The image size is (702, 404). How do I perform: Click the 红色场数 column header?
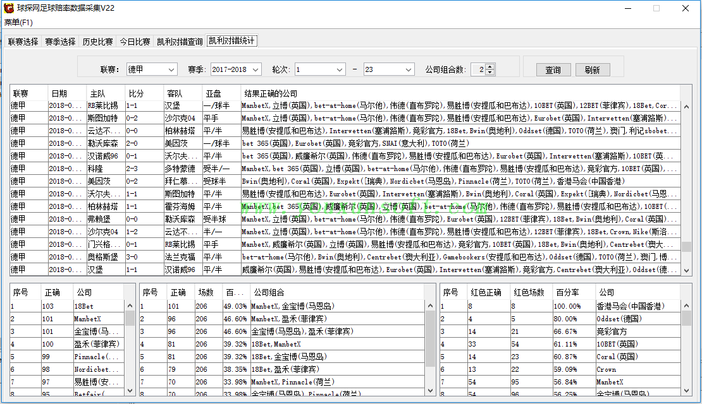[x=531, y=292]
